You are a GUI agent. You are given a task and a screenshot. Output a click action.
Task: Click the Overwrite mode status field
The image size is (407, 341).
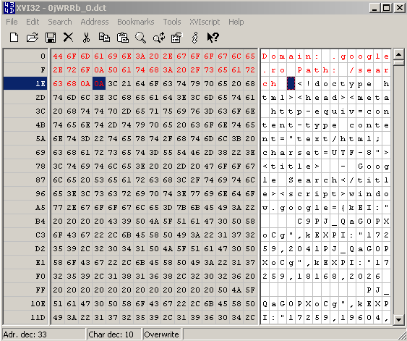click(162, 334)
